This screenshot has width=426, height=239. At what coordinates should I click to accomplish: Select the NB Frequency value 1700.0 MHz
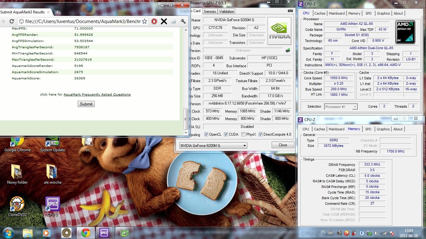396,151
